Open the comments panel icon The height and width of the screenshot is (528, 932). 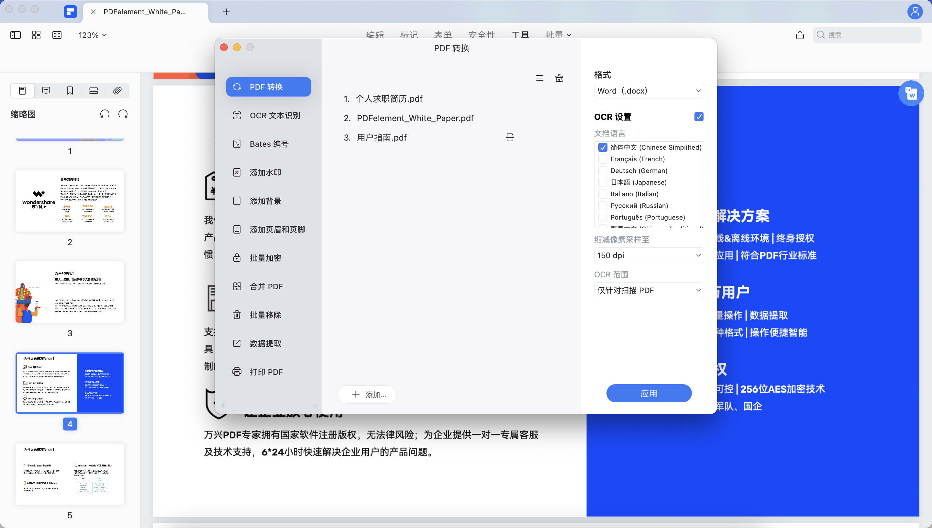point(46,91)
